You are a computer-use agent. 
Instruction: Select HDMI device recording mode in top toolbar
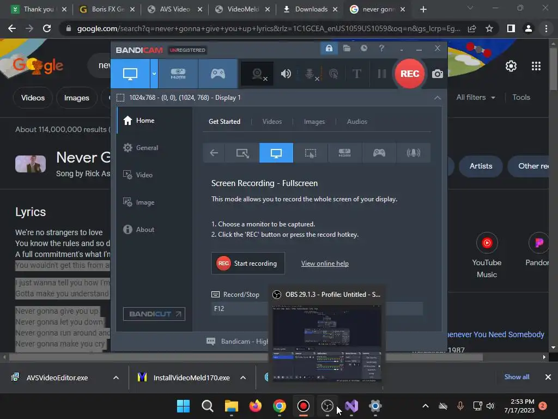[x=178, y=74]
